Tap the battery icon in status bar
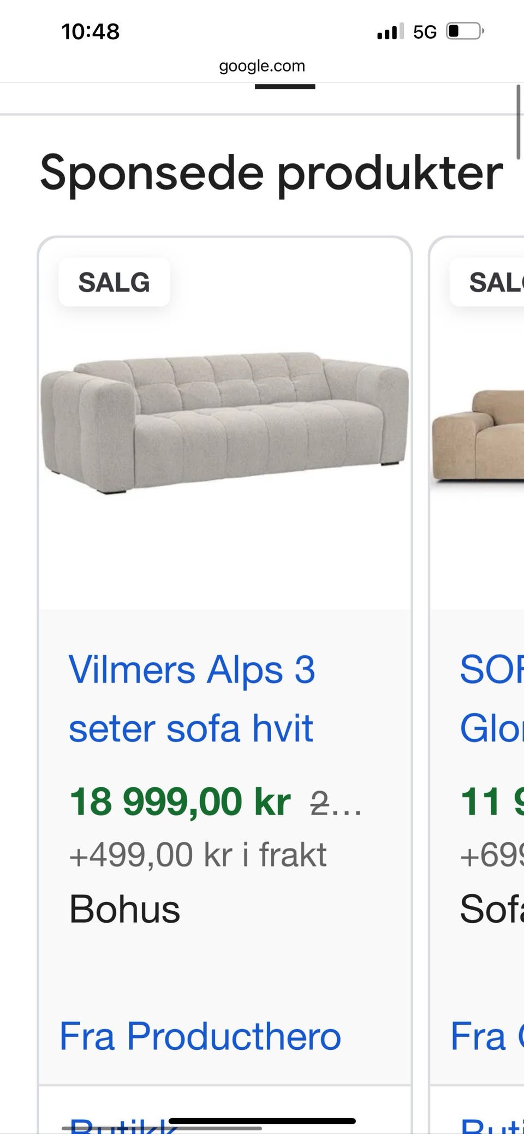This screenshot has width=524, height=1134. coord(465,31)
